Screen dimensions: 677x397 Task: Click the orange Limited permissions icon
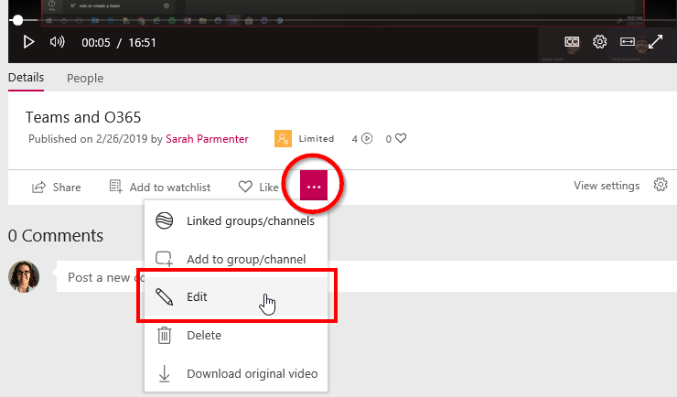pyautogui.click(x=283, y=138)
